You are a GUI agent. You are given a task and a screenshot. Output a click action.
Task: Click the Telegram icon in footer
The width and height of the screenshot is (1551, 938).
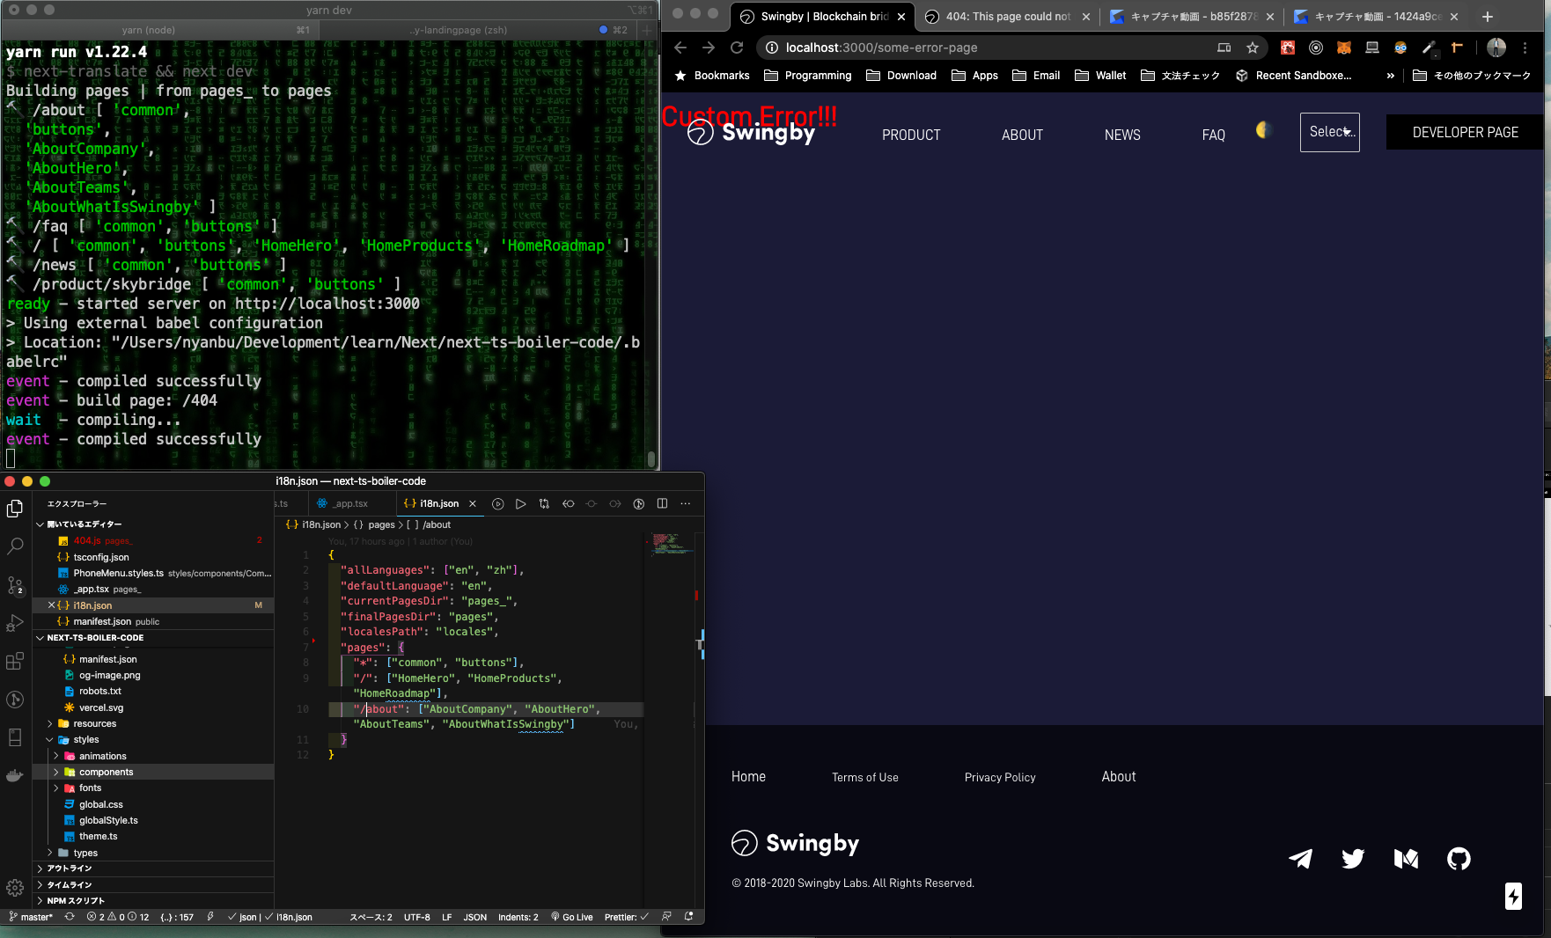1300,858
